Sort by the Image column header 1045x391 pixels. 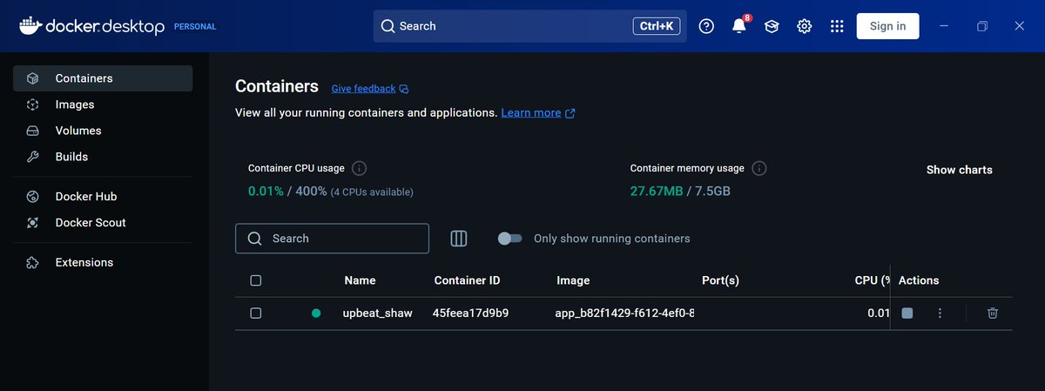573,280
